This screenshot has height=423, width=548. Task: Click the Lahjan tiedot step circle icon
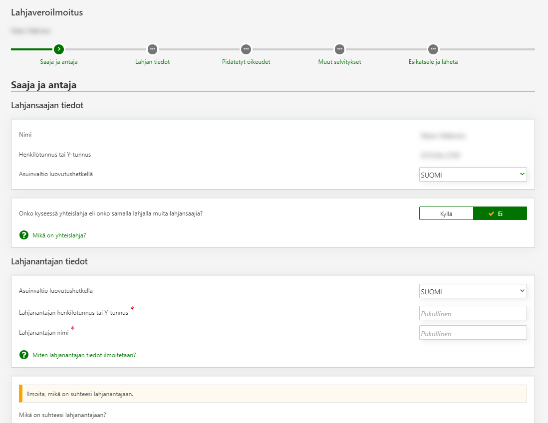click(x=152, y=49)
